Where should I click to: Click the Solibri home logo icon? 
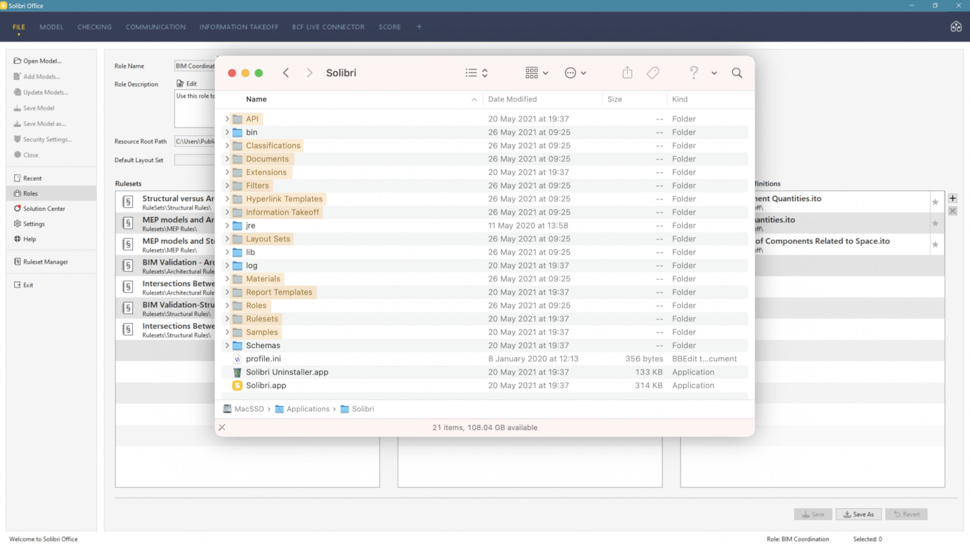coord(956,27)
